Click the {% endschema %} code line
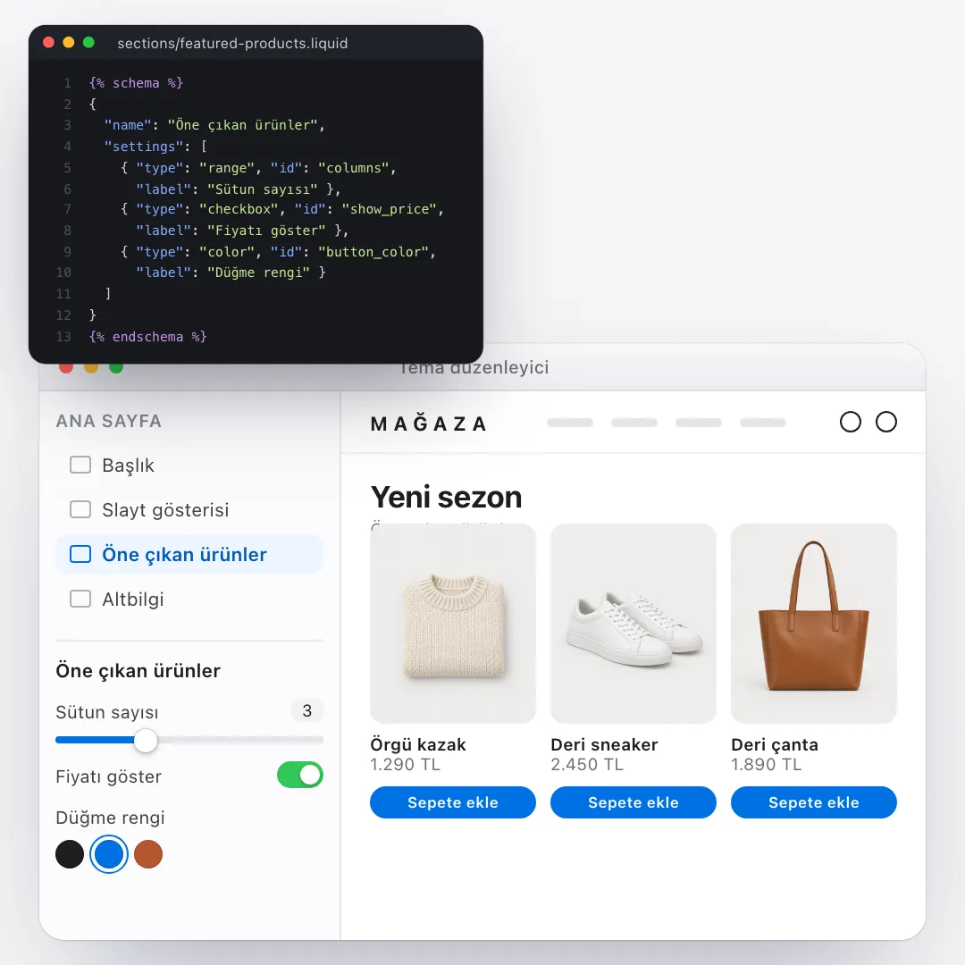 tap(147, 337)
